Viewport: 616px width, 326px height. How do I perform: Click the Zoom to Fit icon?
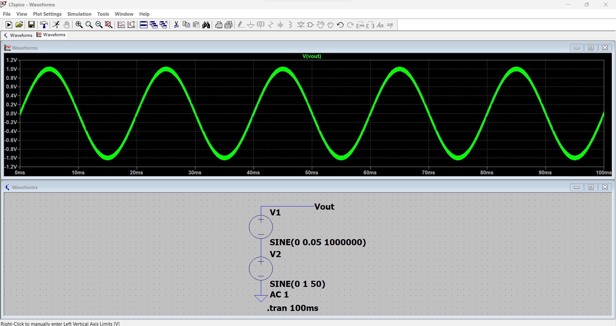[109, 25]
